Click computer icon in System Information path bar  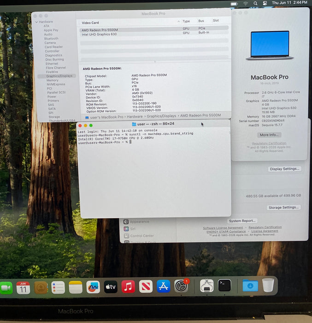point(87,117)
